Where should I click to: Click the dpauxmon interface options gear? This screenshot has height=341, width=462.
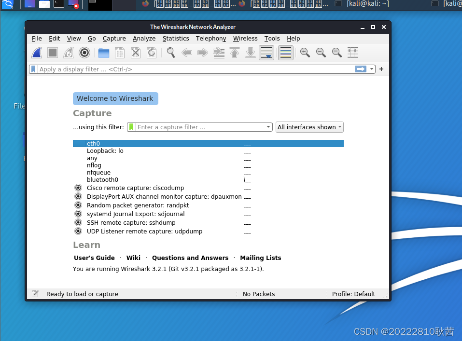pos(78,196)
